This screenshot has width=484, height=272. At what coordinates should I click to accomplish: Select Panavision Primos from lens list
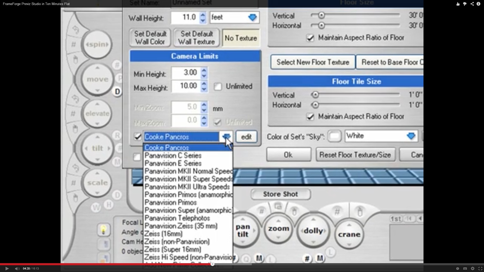[x=171, y=202]
